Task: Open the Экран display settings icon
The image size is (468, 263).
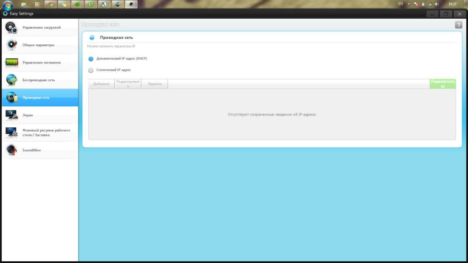Action: pyautogui.click(x=11, y=115)
